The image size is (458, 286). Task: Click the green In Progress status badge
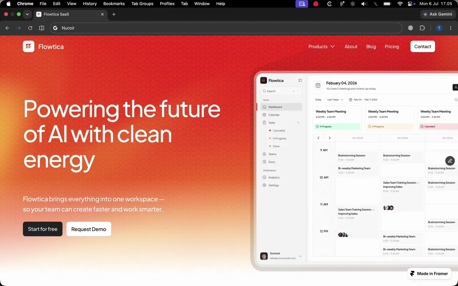[338, 126]
